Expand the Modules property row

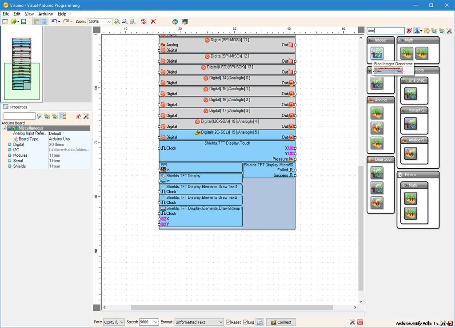[x=10, y=155]
